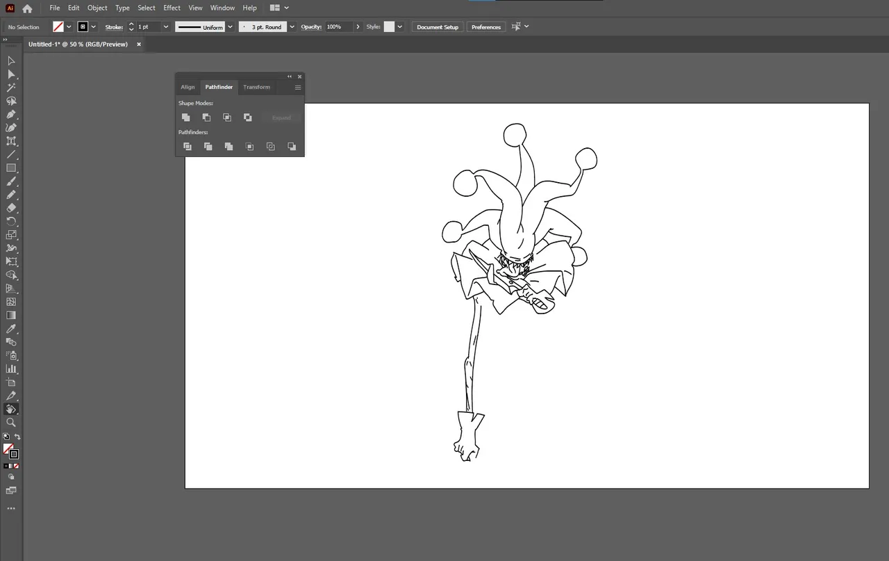Switch to the Transform tab
889x561 pixels.
pyautogui.click(x=256, y=87)
